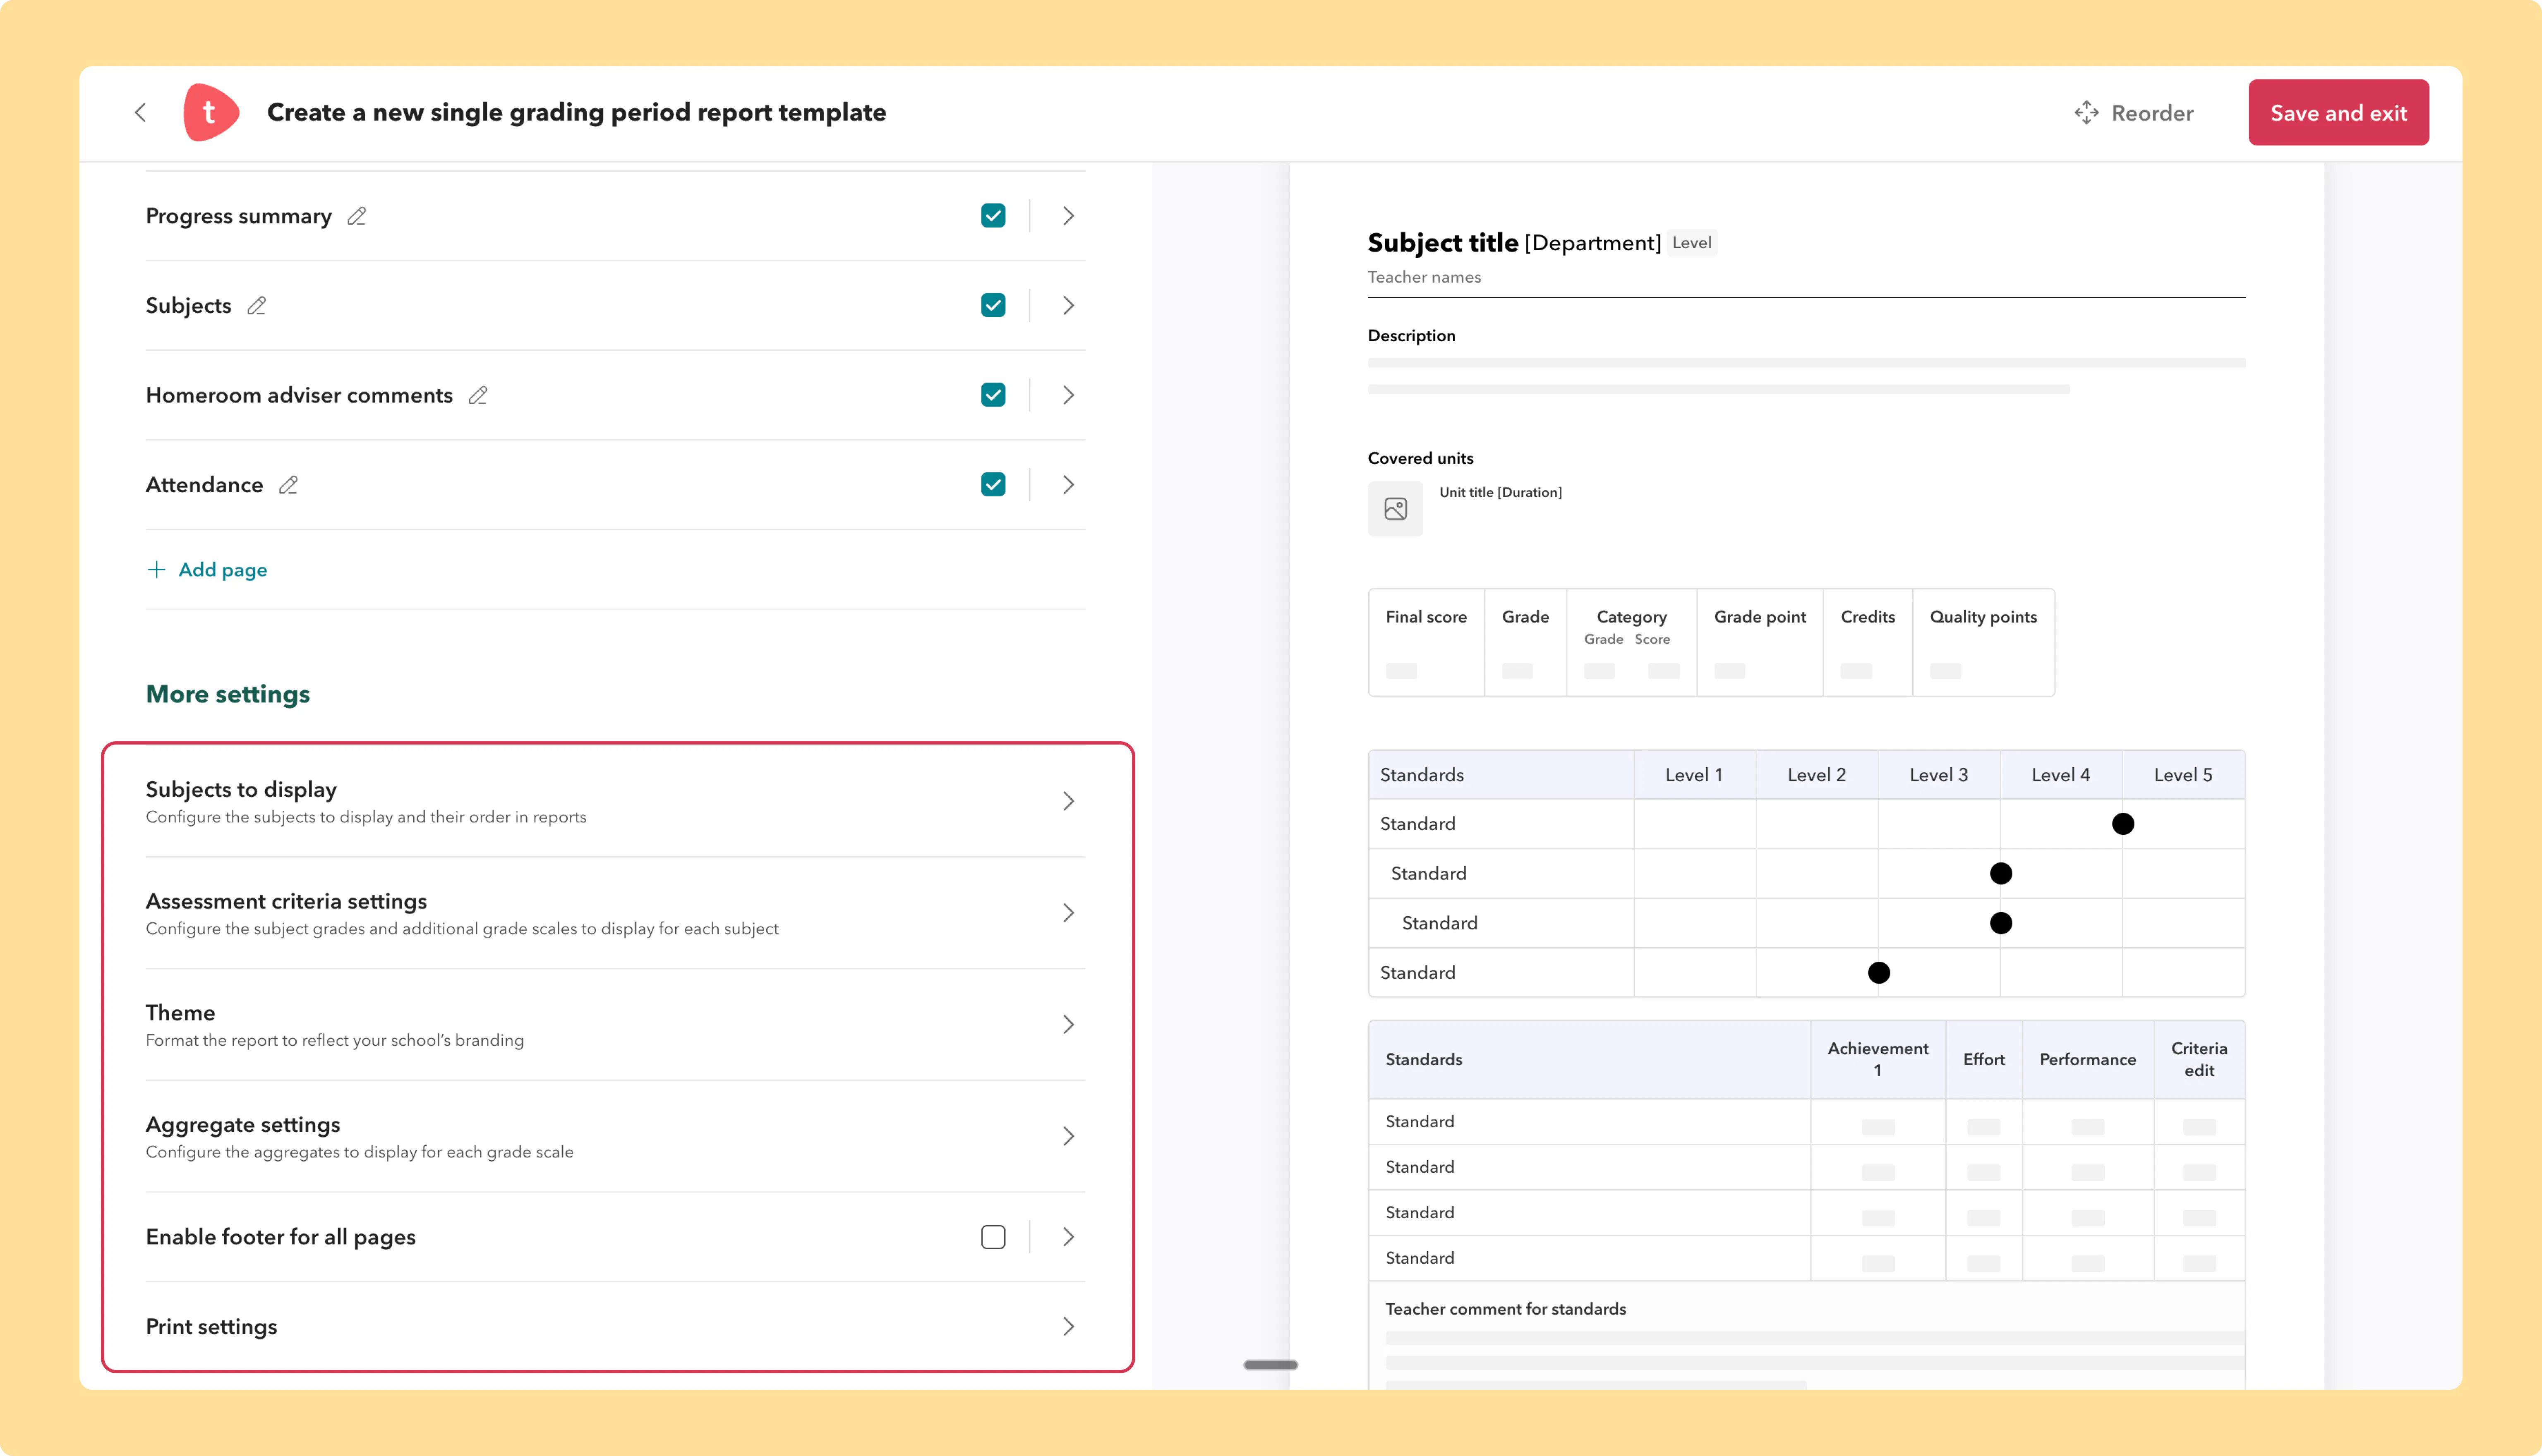Rename Homeroom adviser comments via pencil icon

(478, 396)
